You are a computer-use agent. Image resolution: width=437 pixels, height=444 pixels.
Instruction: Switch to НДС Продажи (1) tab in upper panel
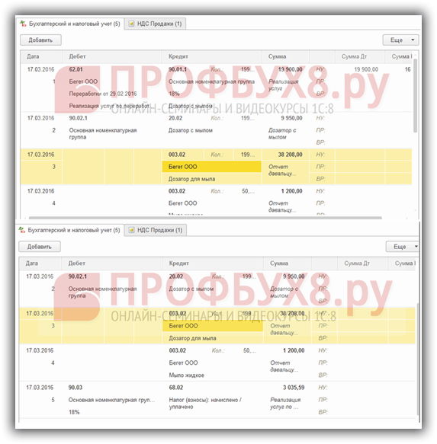(156, 24)
